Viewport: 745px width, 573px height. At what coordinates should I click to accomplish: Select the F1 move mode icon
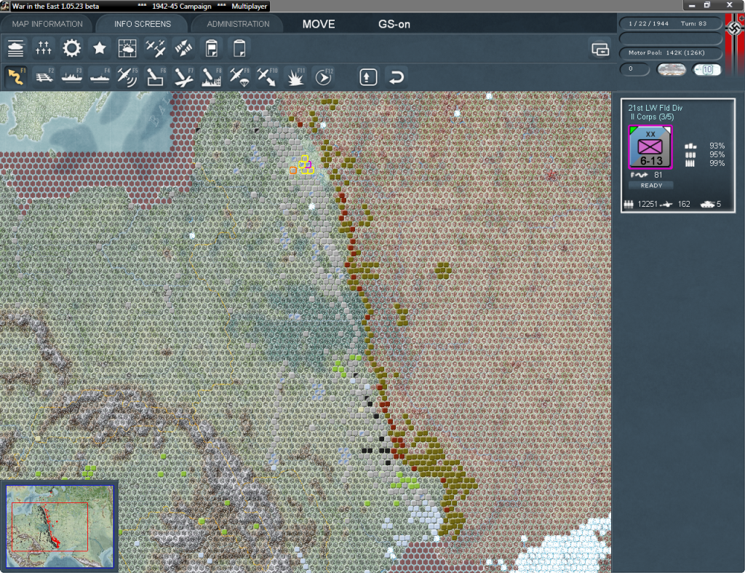pos(16,77)
